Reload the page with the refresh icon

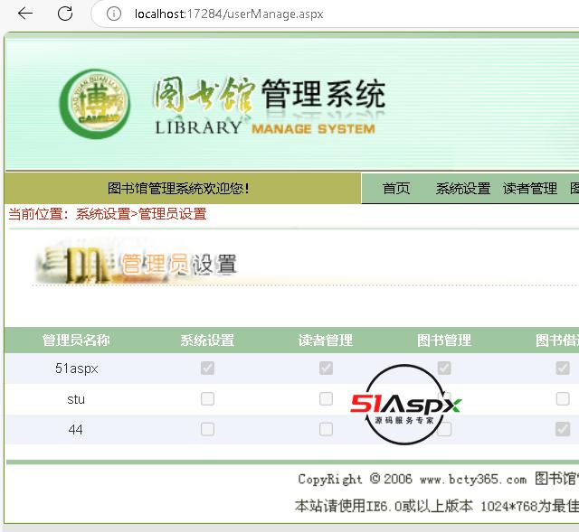65,14
